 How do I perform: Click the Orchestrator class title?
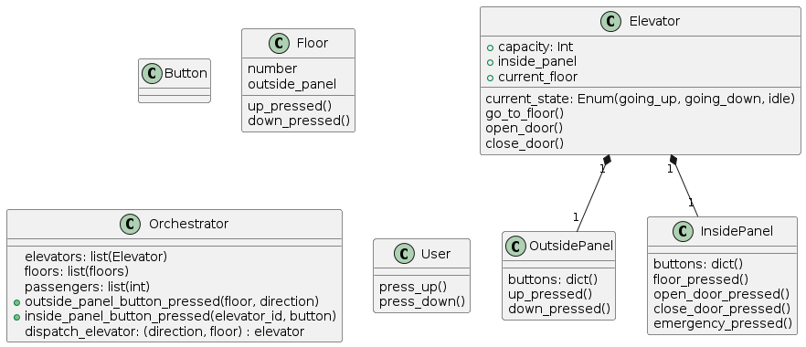[188, 225]
